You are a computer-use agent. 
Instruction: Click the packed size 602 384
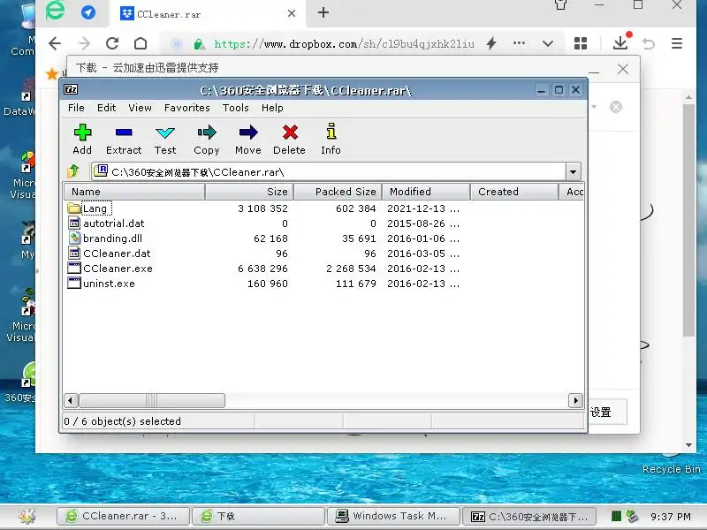coord(356,208)
